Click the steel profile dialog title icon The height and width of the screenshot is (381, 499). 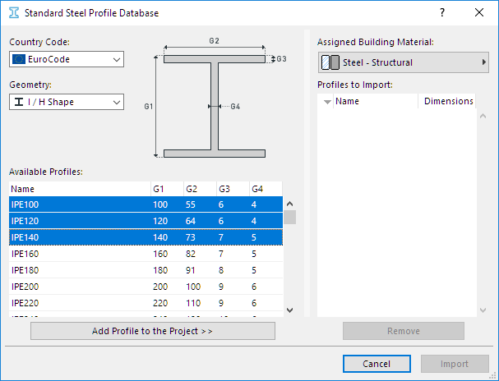(x=13, y=13)
